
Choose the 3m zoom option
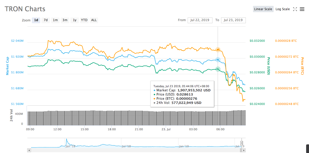pyautogui.click(x=65, y=20)
